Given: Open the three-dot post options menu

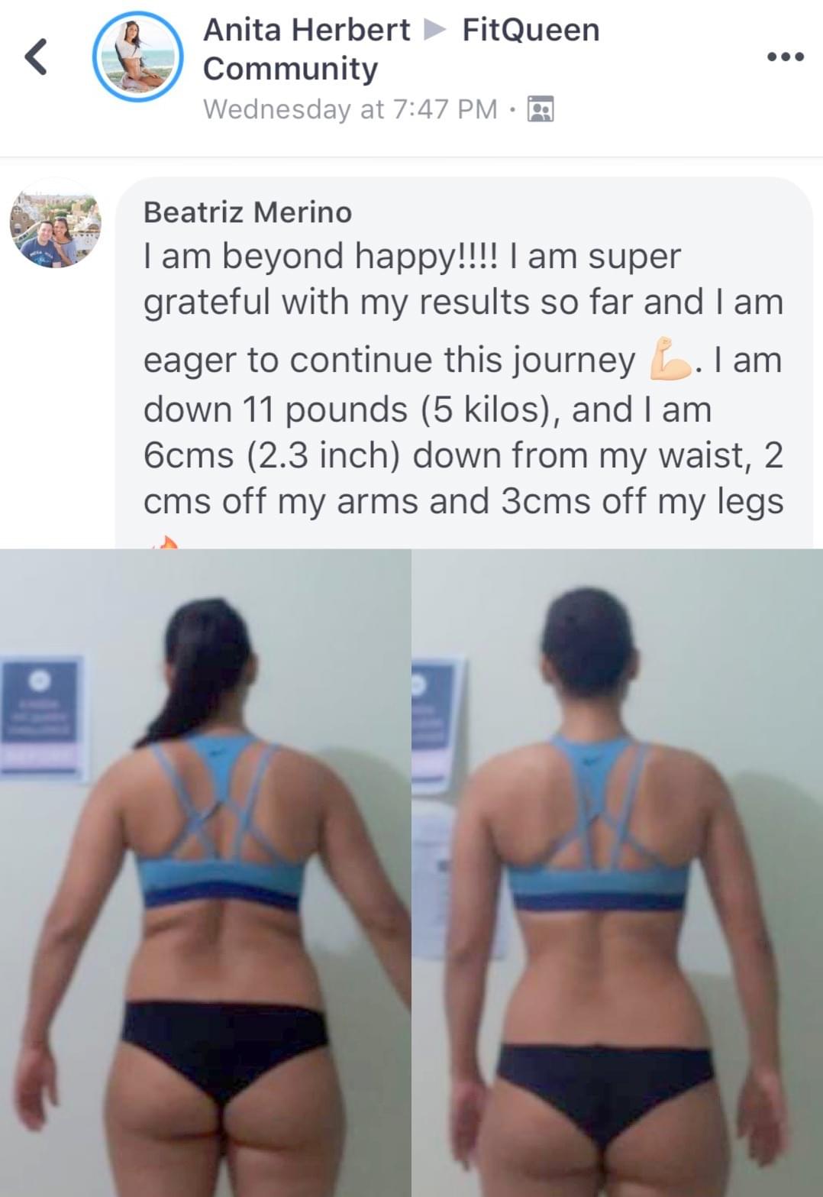Looking at the screenshot, I should (786, 57).
